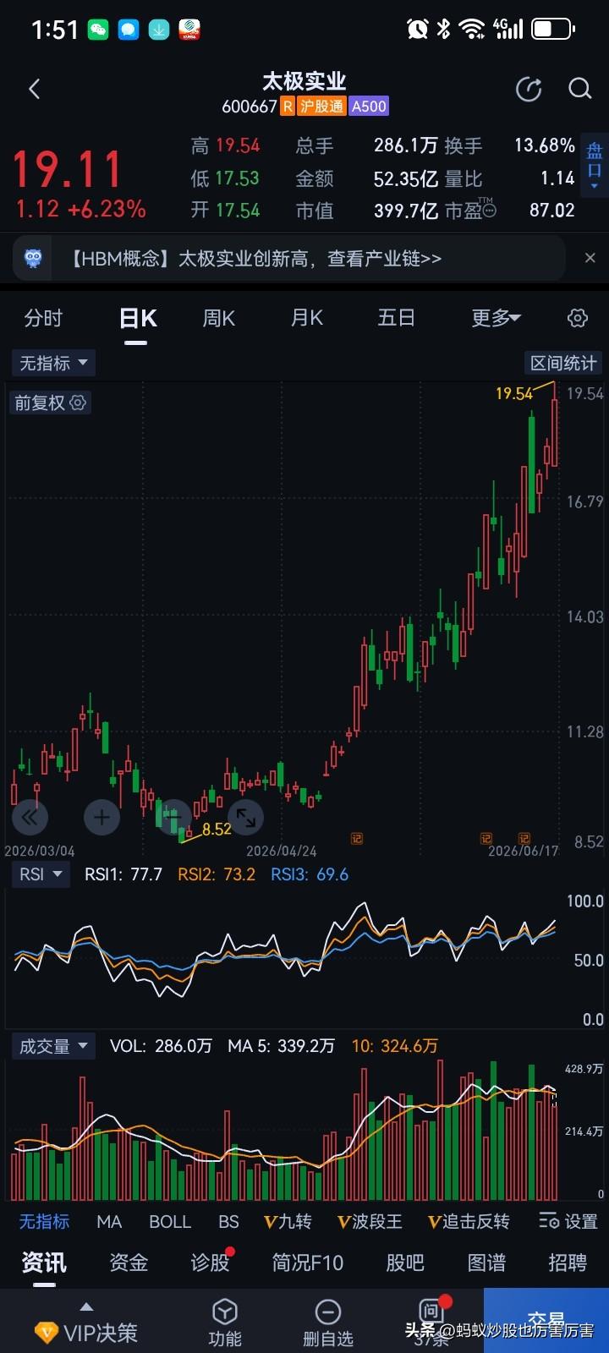Dismiss the HBM概念 news banner

(x=590, y=258)
